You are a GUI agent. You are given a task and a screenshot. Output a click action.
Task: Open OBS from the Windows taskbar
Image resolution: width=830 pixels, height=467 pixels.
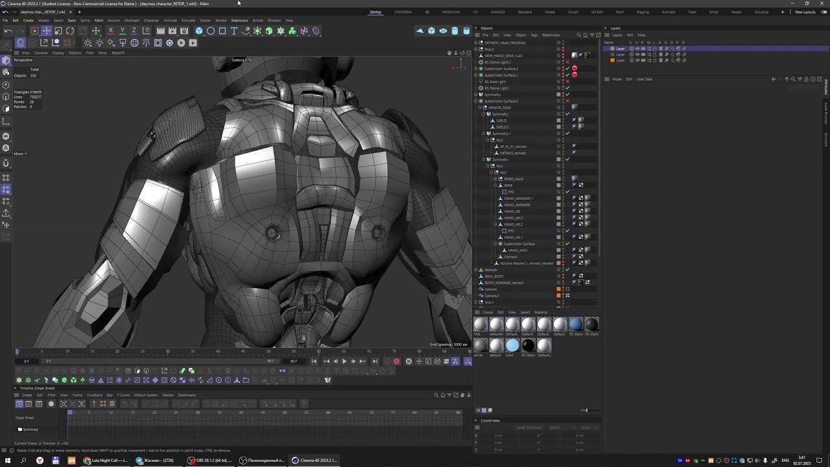coord(207,461)
